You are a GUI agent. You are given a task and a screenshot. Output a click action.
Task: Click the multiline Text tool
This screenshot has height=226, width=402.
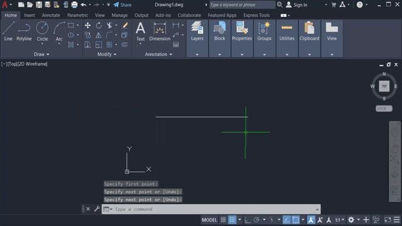click(x=141, y=31)
